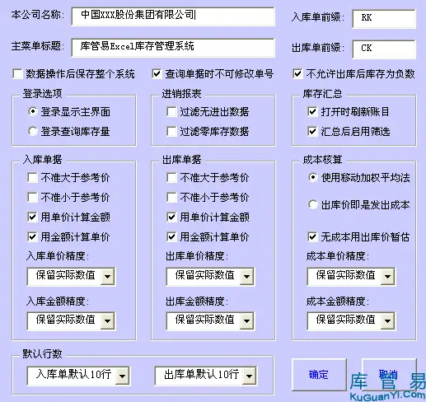Select the 登录显示主界面 radio option

point(33,111)
